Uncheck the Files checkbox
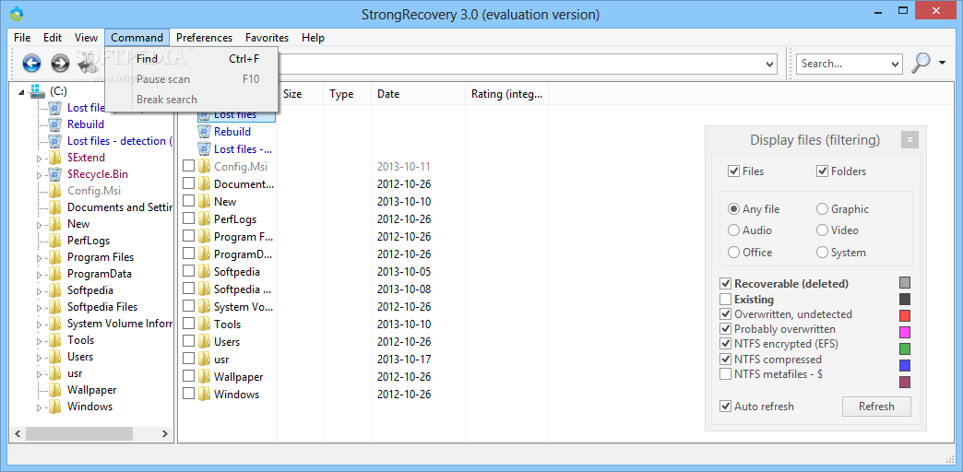963x472 pixels. coord(733,171)
